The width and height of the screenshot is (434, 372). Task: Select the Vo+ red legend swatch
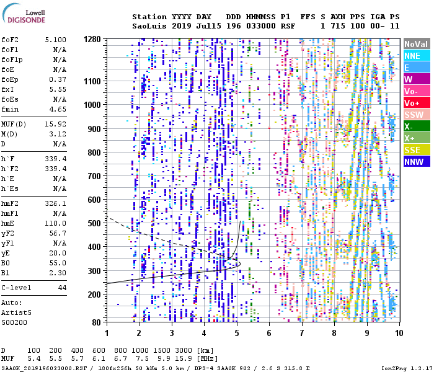[417, 103]
